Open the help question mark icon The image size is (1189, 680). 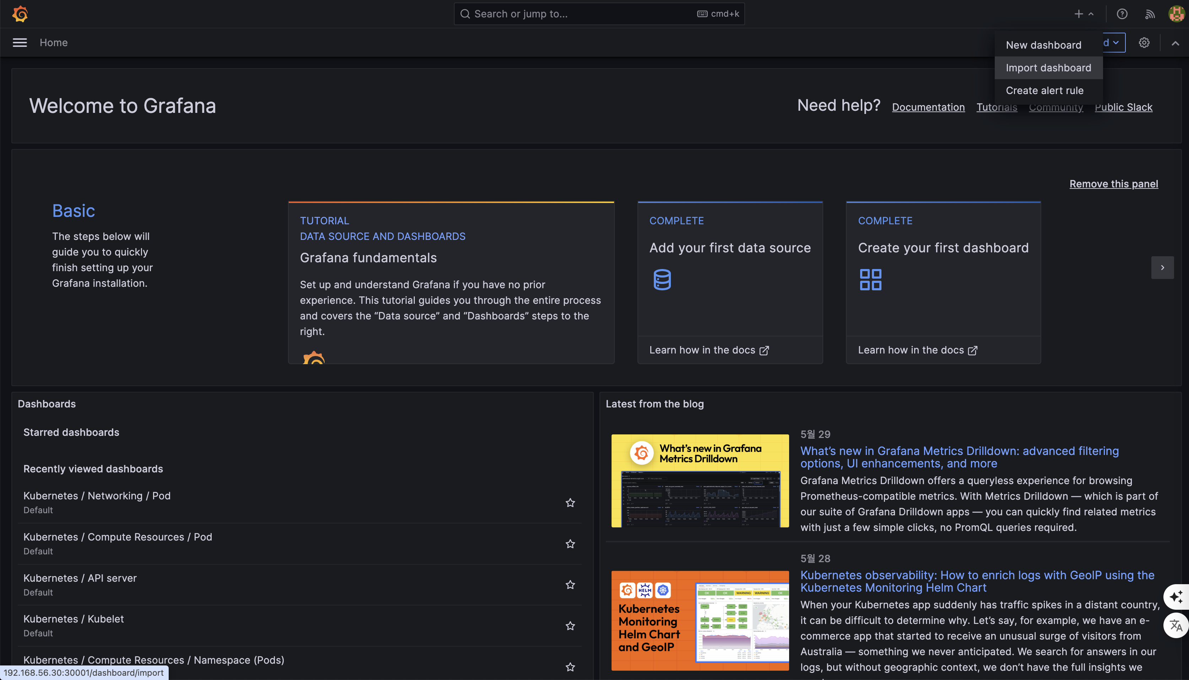click(1122, 14)
